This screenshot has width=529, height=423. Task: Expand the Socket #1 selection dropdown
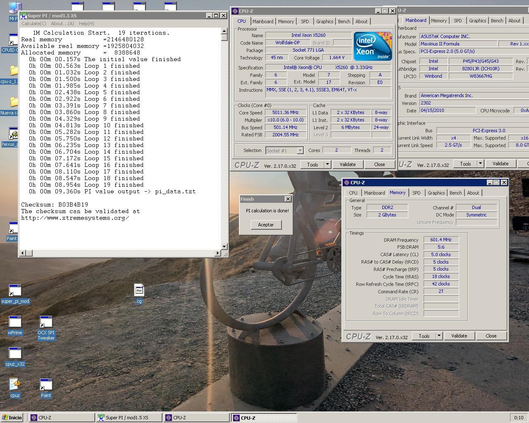click(300, 151)
